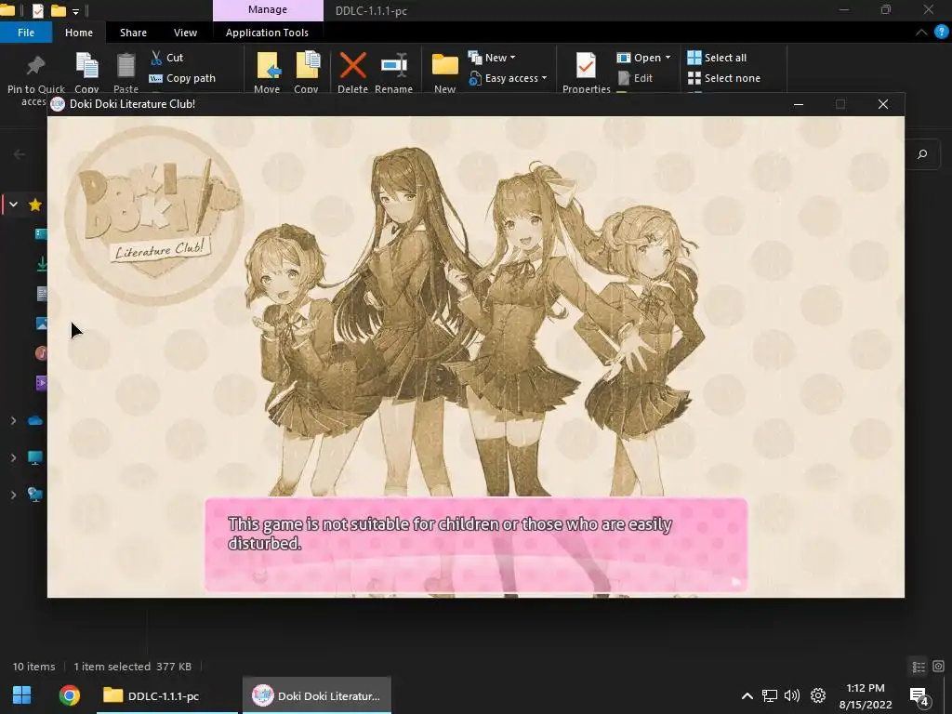Open the Downloads quick access icon

pyautogui.click(x=41, y=264)
